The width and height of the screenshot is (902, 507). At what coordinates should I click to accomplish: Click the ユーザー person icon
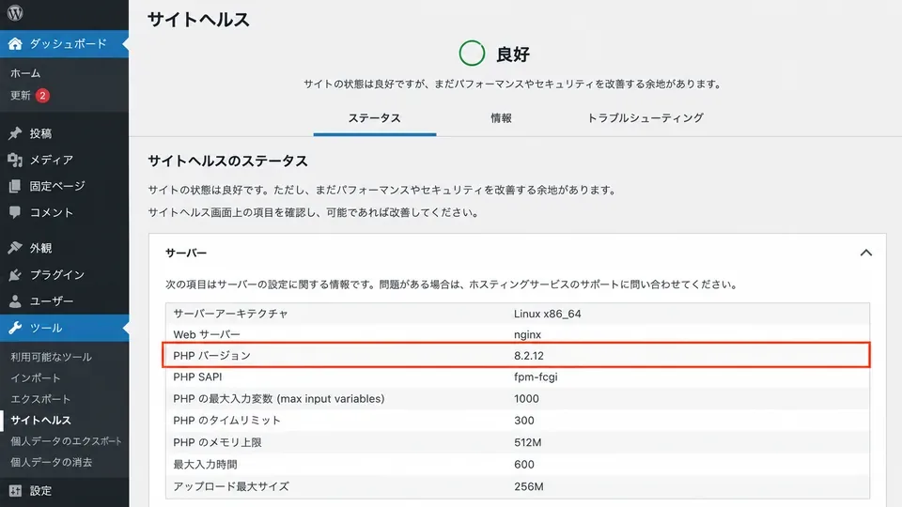click(x=15, y=300)
